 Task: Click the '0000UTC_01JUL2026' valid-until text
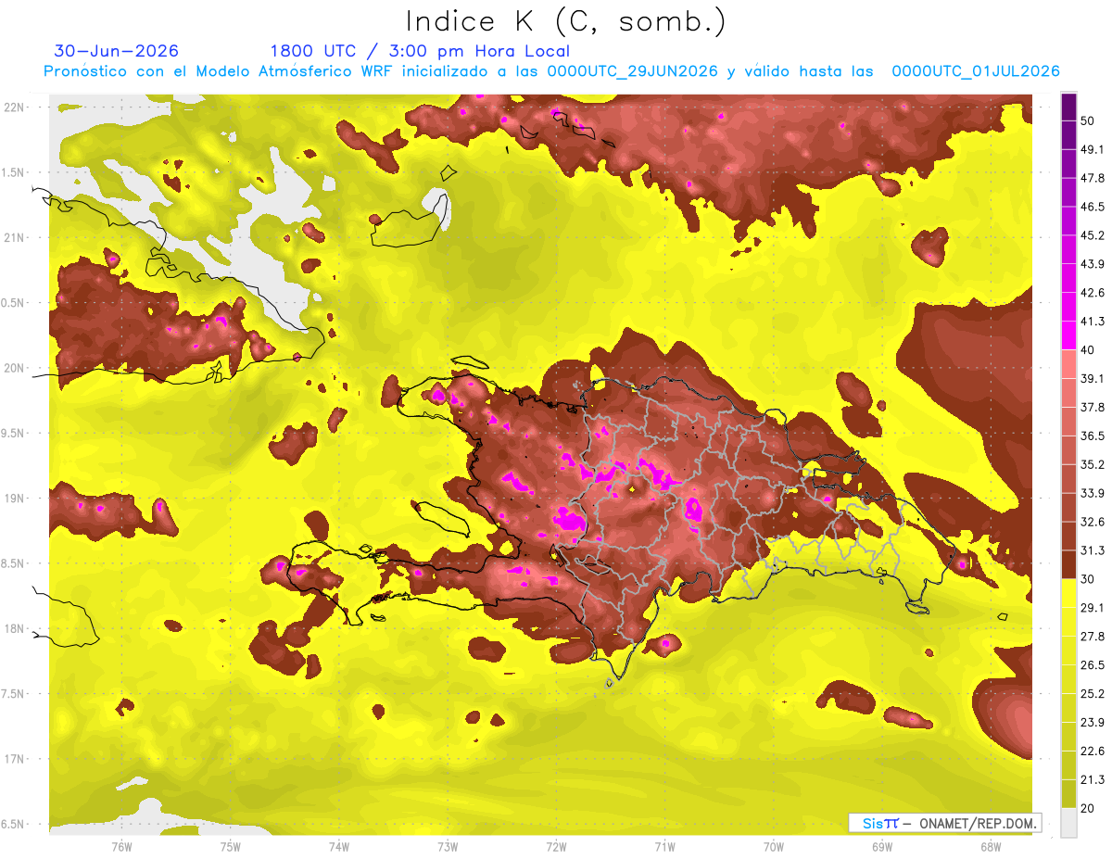[976, 71]
